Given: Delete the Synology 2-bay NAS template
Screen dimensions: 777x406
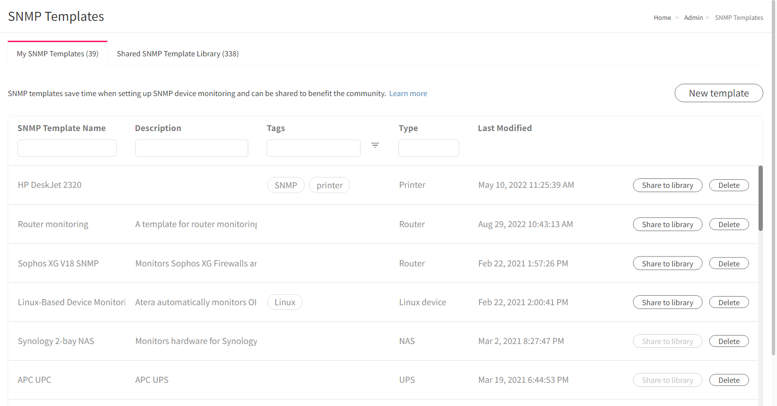Looking at the screenshot, I should click(728, 342).
